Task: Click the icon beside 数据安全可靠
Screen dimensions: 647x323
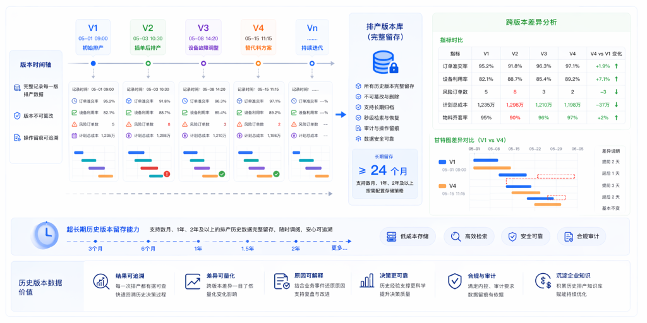Action: pyautogui.click(x=358, y=139)
